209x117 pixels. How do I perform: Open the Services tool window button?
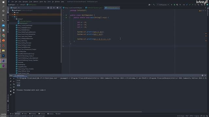point(51,114)
